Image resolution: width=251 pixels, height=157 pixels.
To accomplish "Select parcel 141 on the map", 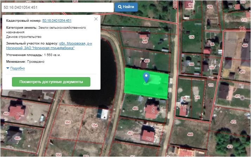I will pyautogui.click(x=197, y=98).
